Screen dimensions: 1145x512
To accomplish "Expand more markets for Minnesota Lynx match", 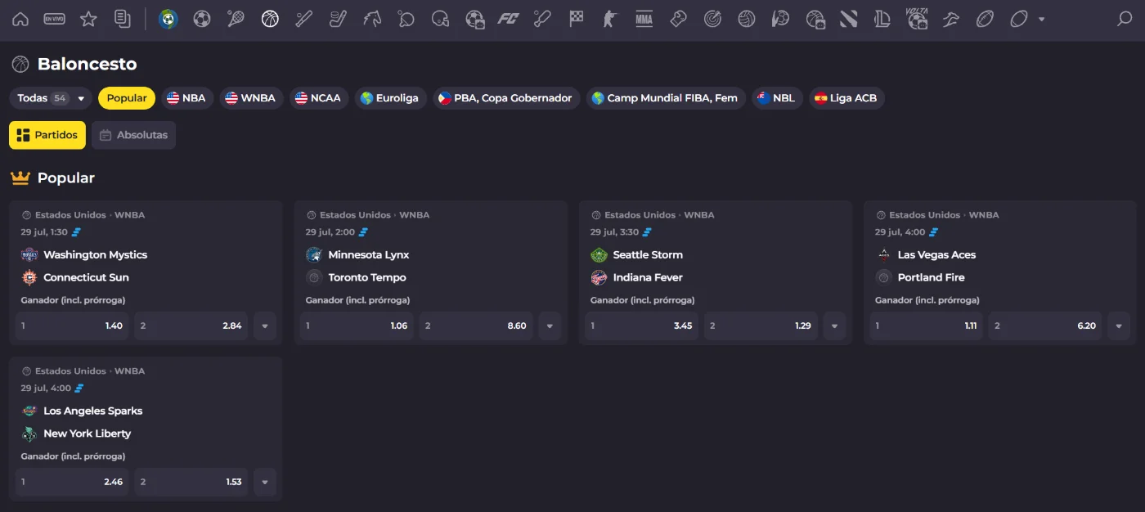I will pos(550,326).
